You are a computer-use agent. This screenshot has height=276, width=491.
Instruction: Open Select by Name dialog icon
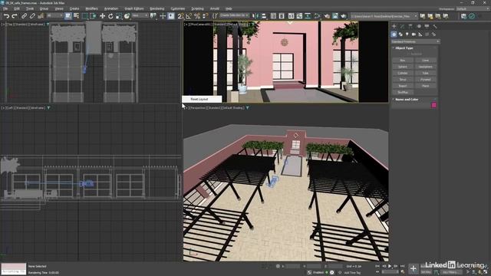(x=76, y=16)
